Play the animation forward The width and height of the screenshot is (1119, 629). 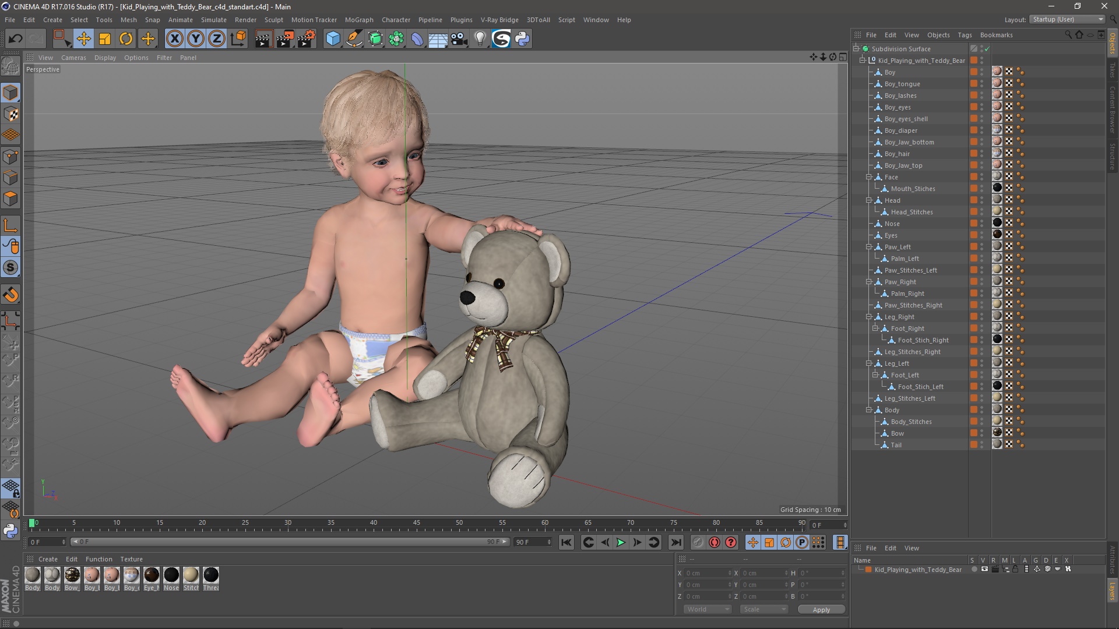[x=621, y=543]
